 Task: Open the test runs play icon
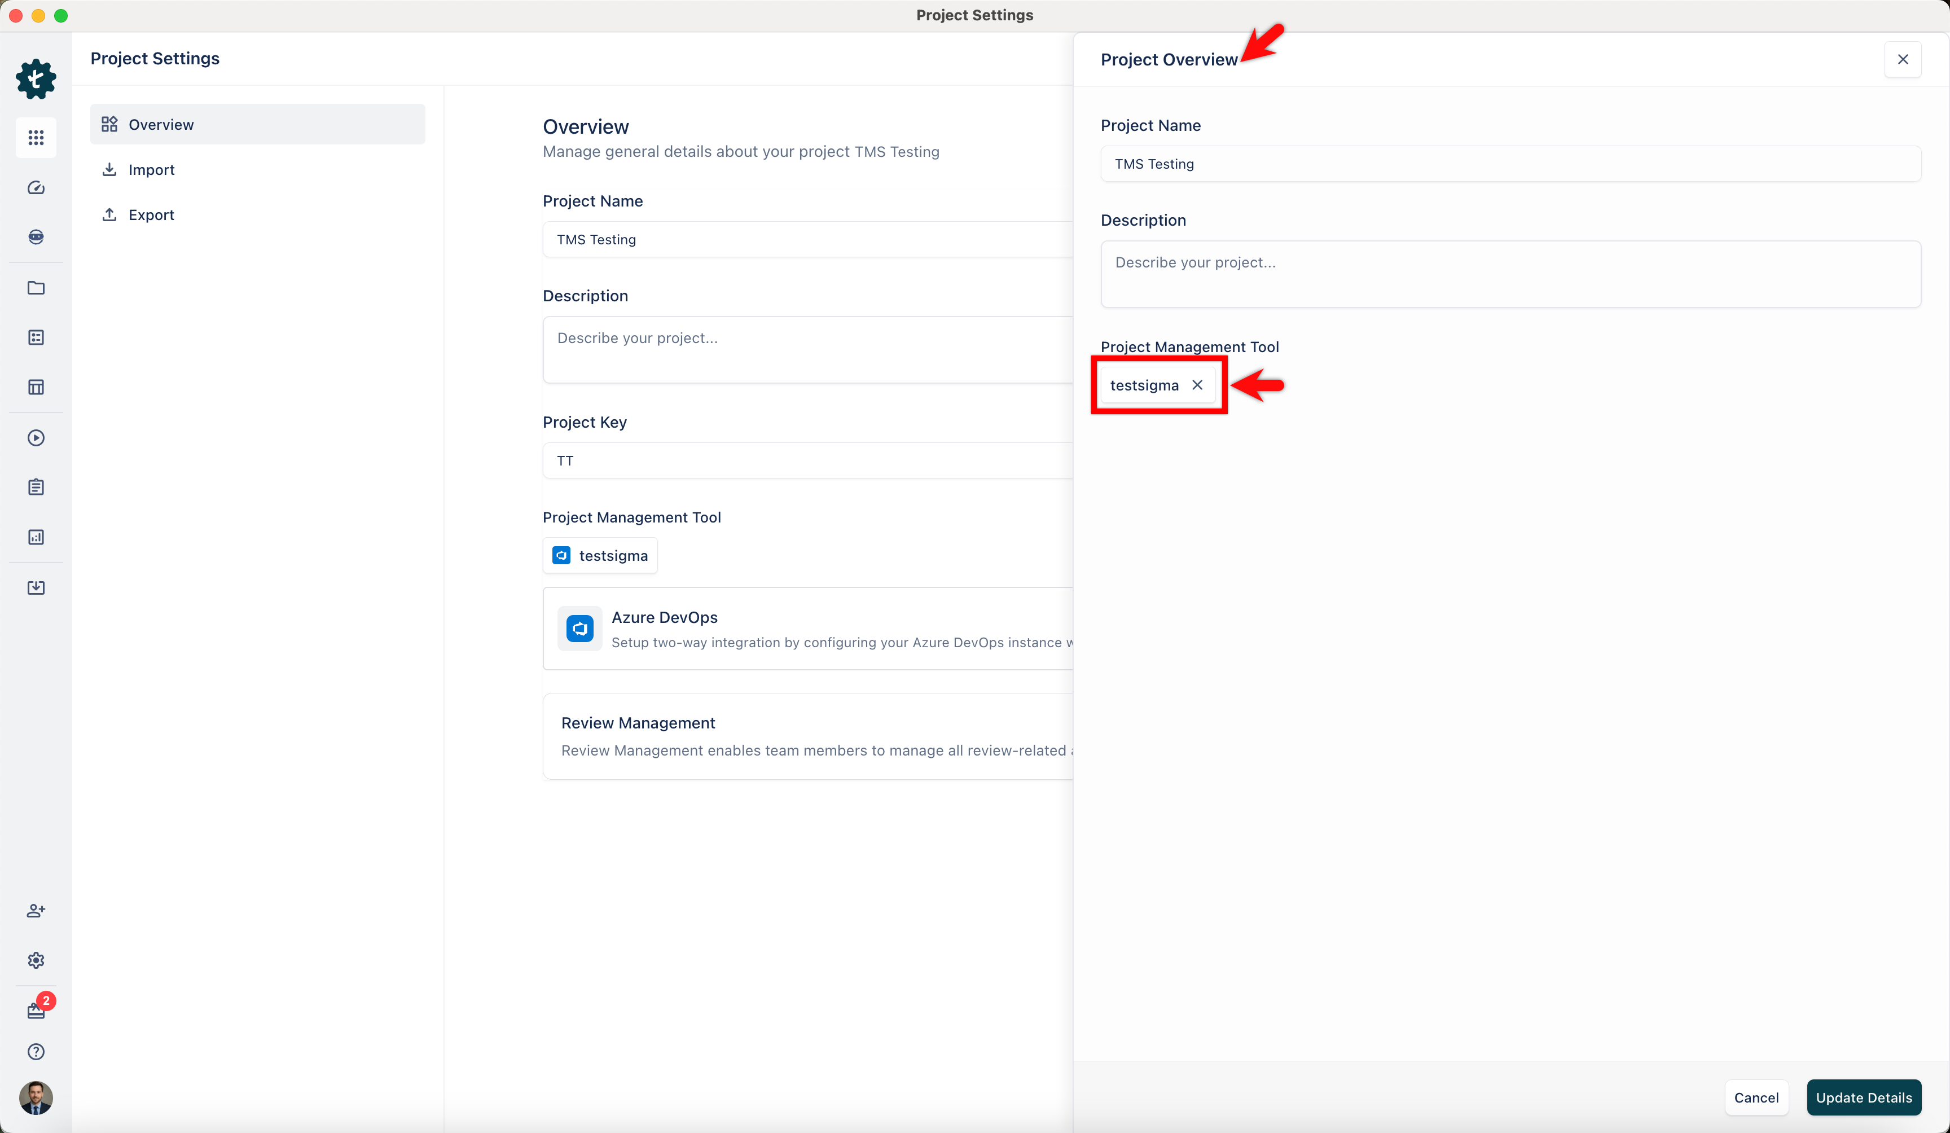(36, 437)
